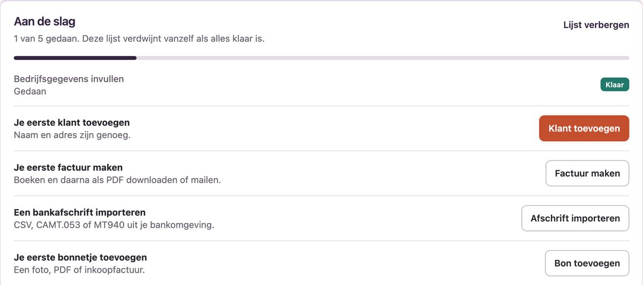
Task: Select the Een bankafschrift importeren title
Action: (x=80, y=212)
